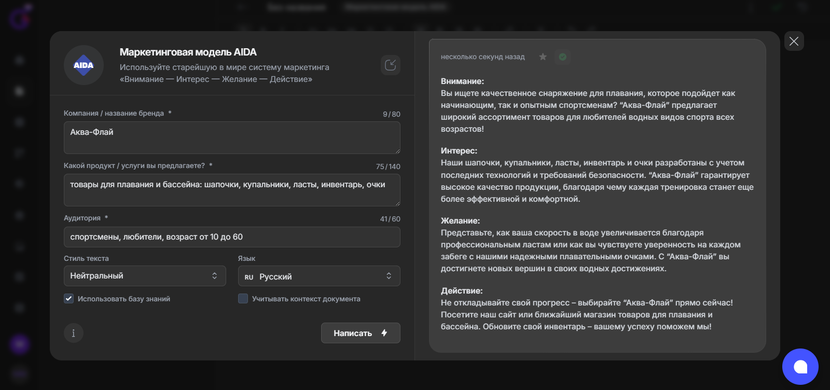
Task: Click the Аудитория input field
Action: point(231,237)
